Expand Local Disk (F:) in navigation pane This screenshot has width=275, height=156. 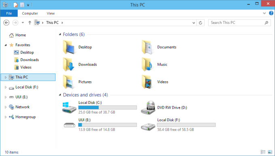coord(6,87)
